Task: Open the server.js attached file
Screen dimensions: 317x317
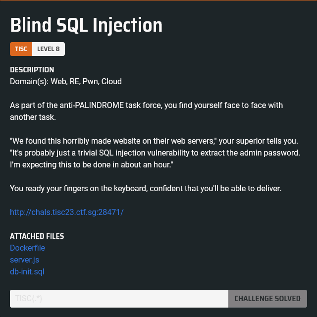Action: (x=24, y=260)
